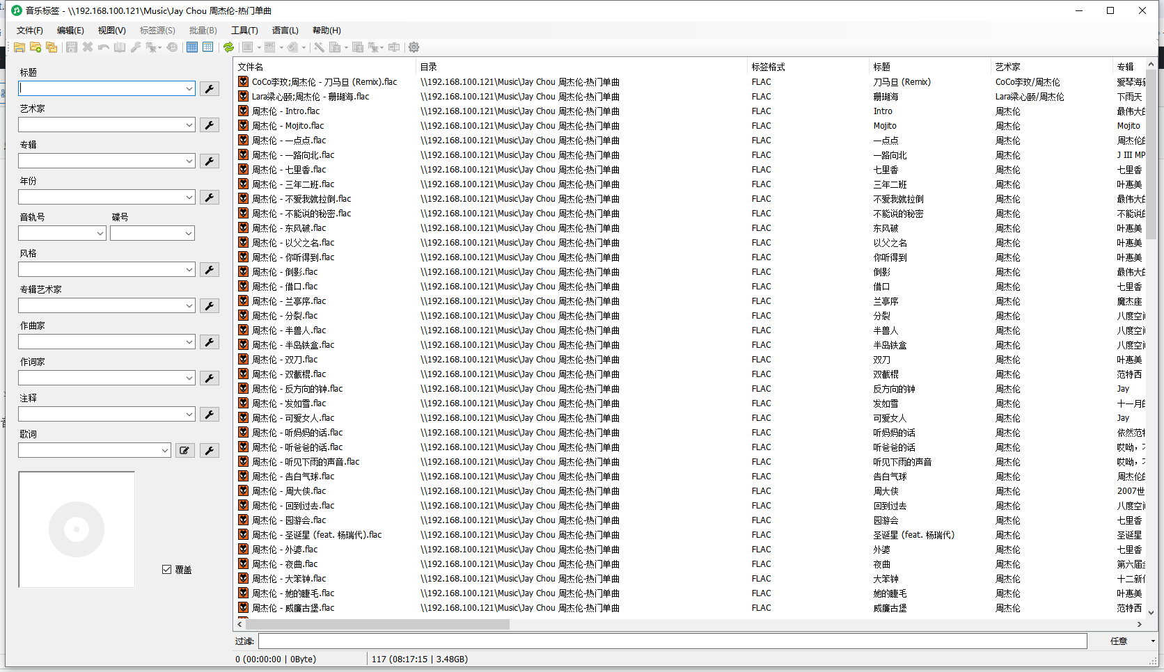Screen dimensions: 1164x672
Task: Click the wrench button beside 风格 field
Action: 210,269
